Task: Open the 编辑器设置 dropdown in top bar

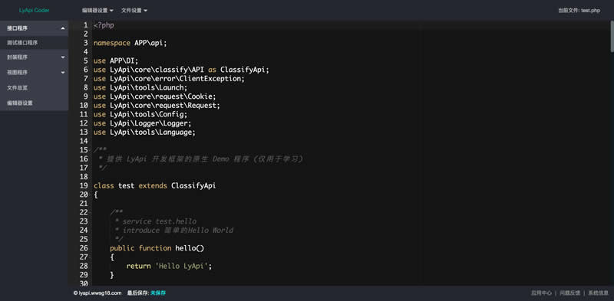Action: (x=97, y=11)
